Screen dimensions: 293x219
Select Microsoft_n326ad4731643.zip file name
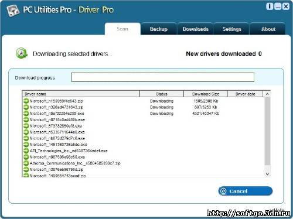pos(56,107)
